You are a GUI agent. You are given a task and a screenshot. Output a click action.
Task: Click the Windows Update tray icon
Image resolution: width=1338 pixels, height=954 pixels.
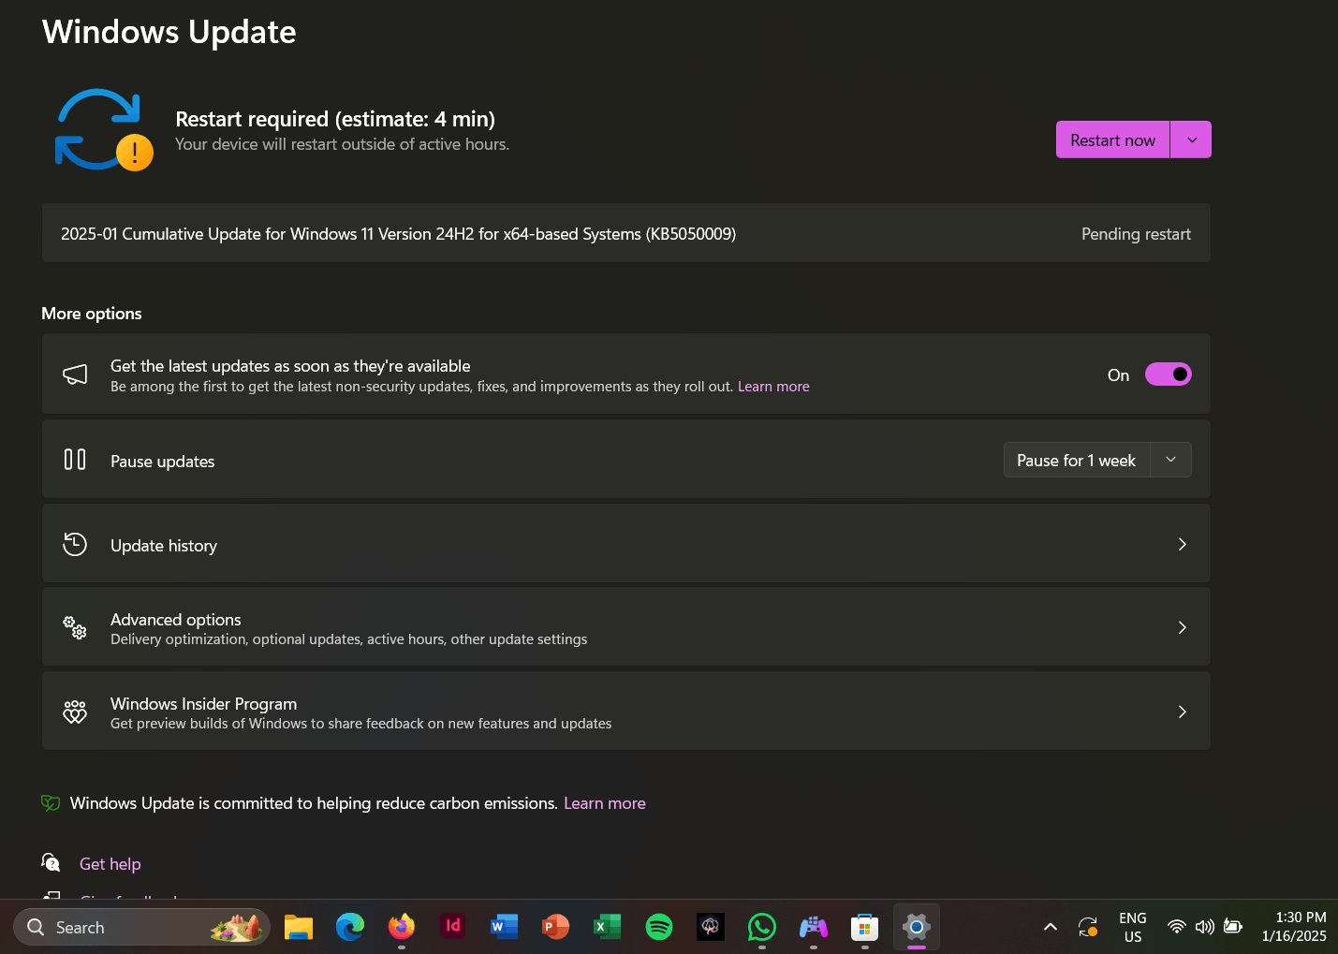1088,927
